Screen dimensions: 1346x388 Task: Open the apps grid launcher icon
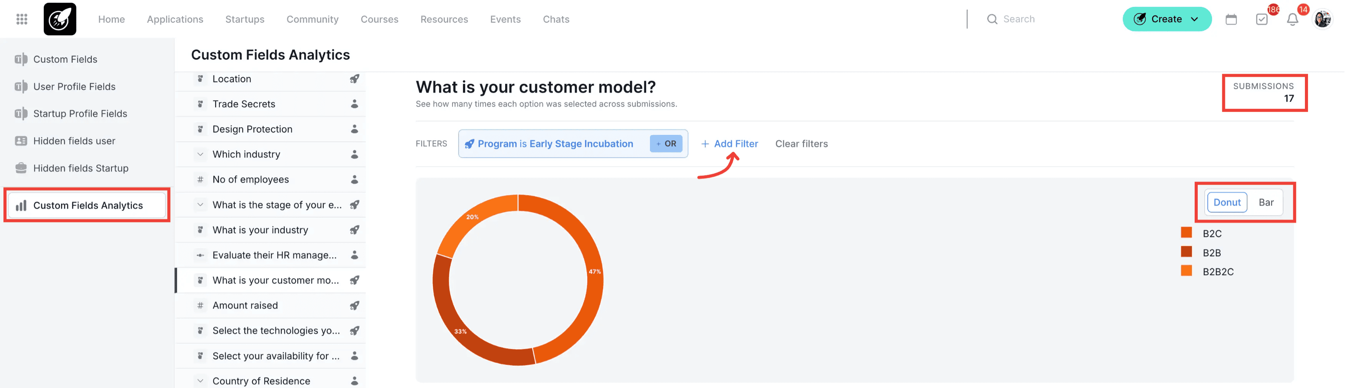(x=22, y=19)
